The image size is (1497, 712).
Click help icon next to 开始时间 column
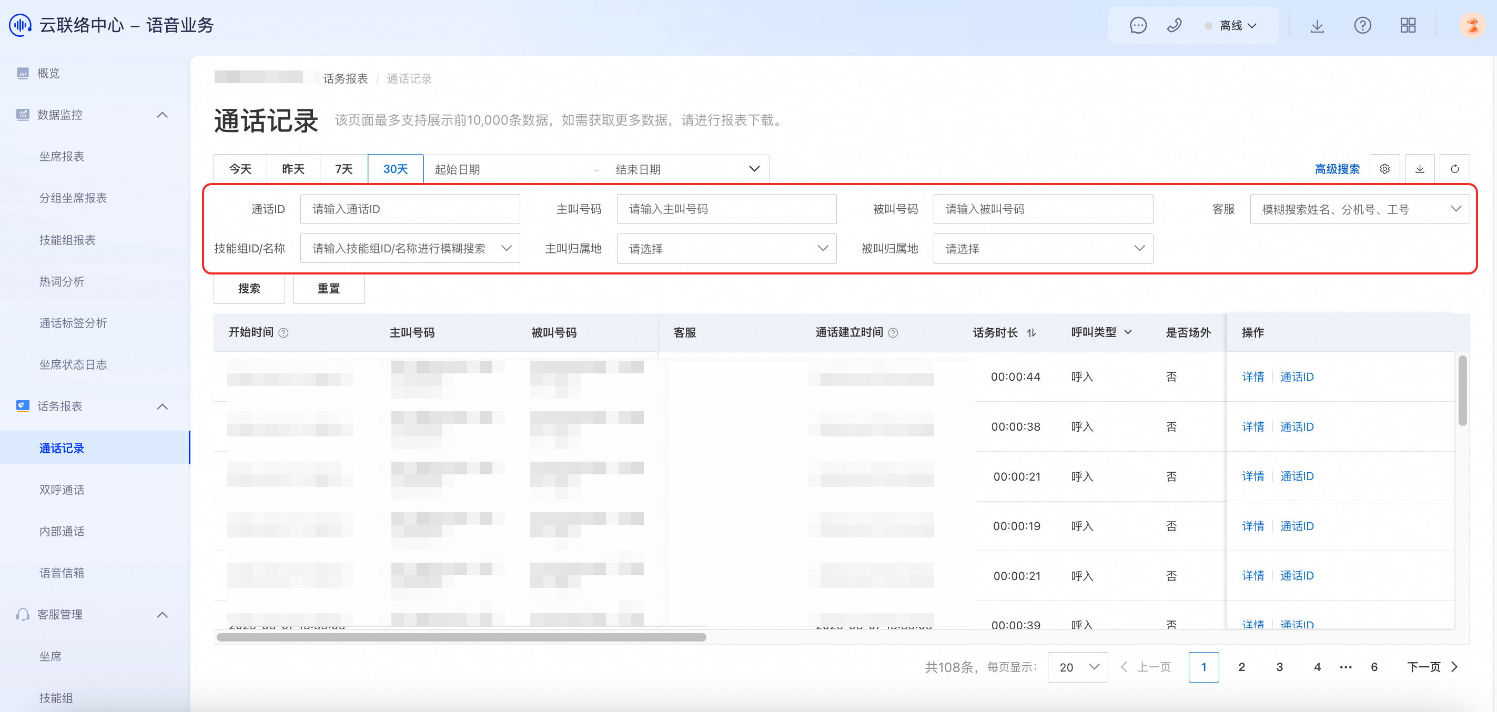[x=284, y=333]
